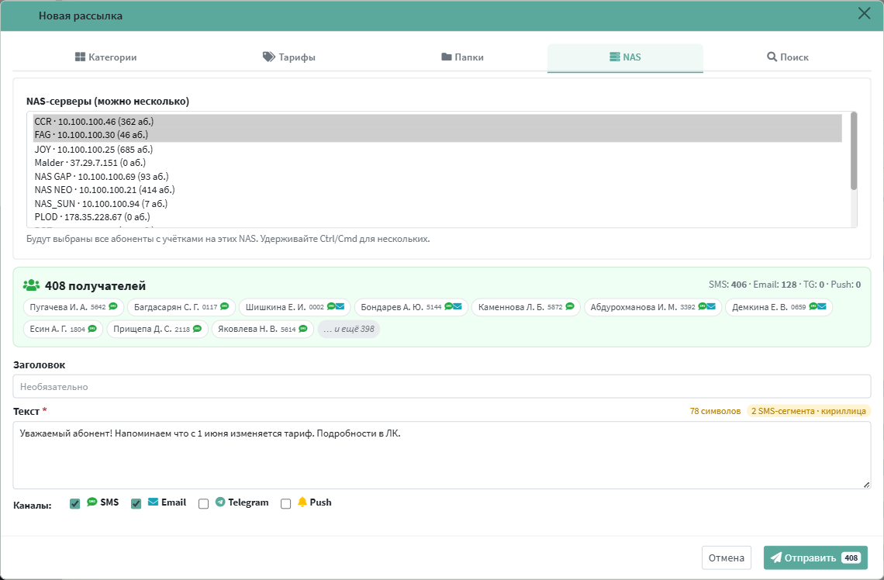Click the Каменнова Л. Б. recipient chip
This screenshot has width=884, height=580.
click(x=526, y=307)
